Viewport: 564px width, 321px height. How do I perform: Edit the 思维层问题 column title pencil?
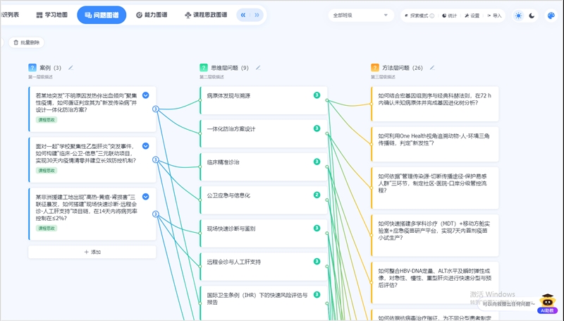click(x=258, y=68)
